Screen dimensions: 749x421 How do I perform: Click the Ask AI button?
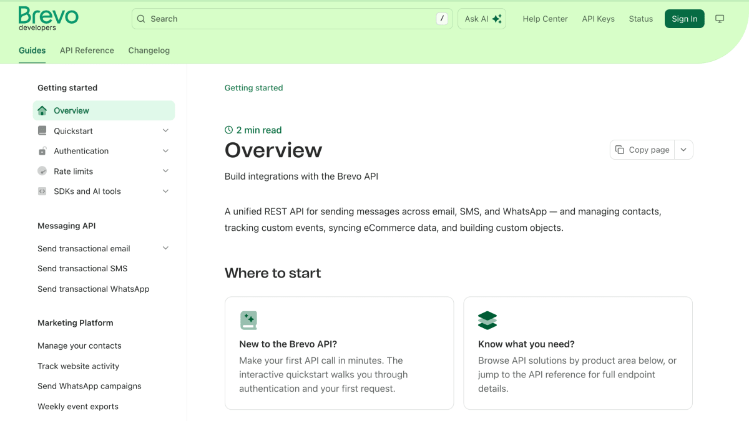tap(482, 19)
